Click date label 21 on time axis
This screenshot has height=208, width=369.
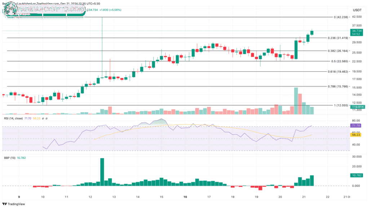[x=304, y=197]
